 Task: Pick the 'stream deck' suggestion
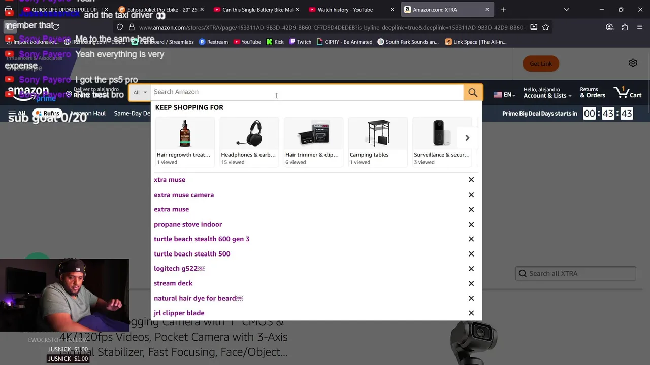click(173, 283)
